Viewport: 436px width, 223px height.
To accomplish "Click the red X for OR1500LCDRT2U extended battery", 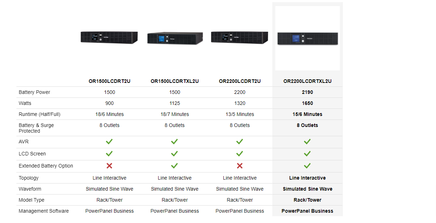I will [109, 166].
